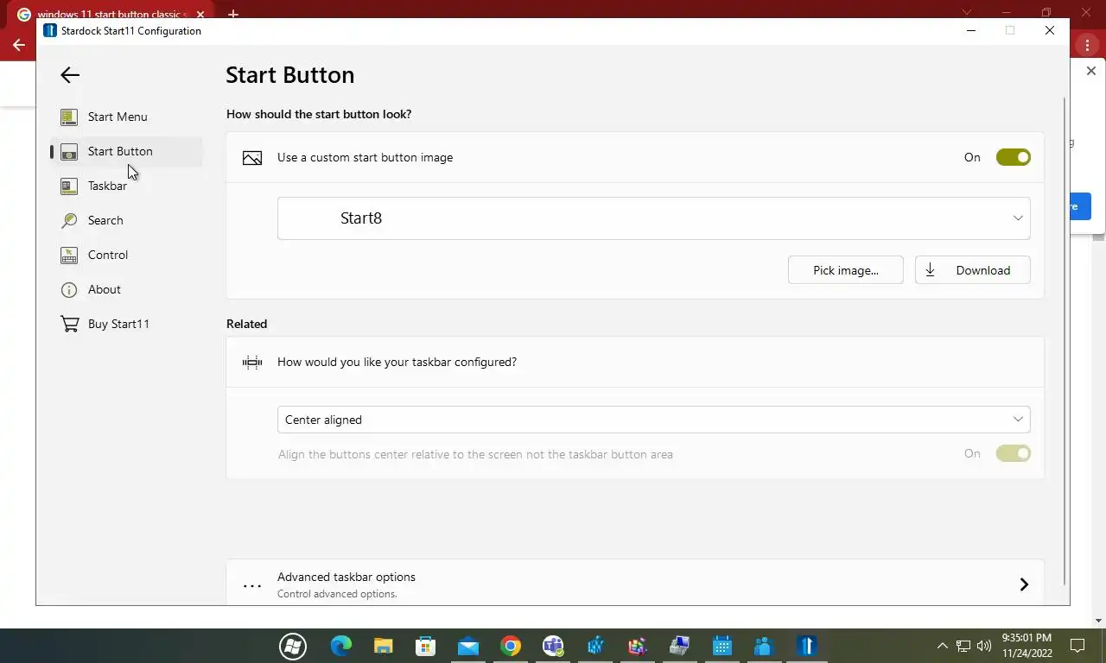
Task: Open Microsoft Teams from the taskbar
Action: point(553,646)
